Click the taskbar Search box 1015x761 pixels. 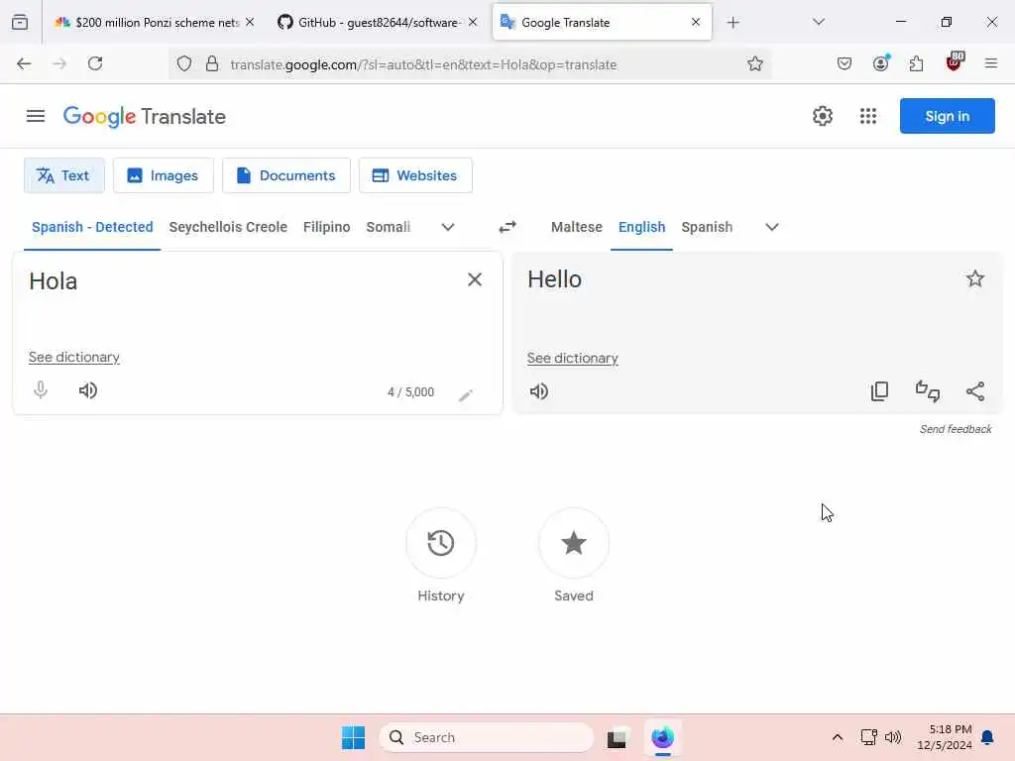pyautogui.click(x=486, y=737)
